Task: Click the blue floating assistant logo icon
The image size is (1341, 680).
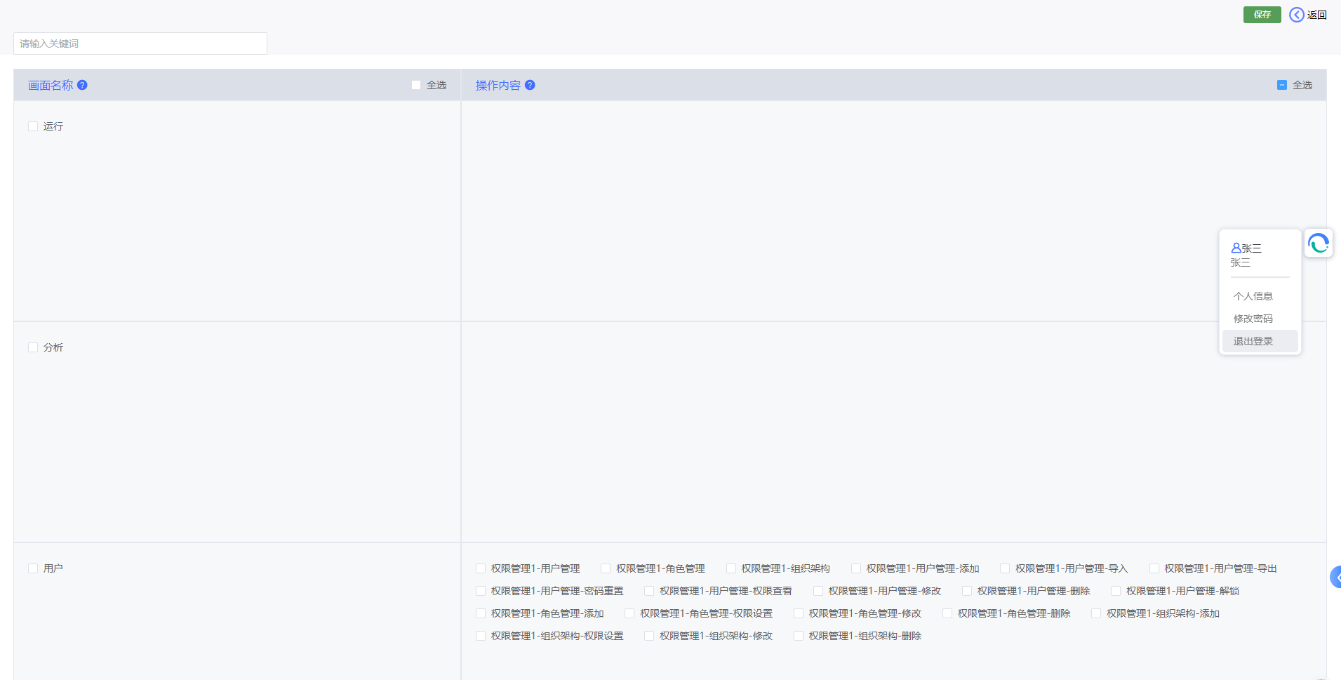Action: coord(1318,244)
